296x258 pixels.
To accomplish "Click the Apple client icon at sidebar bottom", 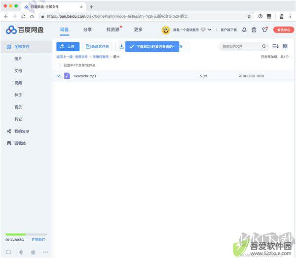I will pos(33,252).
